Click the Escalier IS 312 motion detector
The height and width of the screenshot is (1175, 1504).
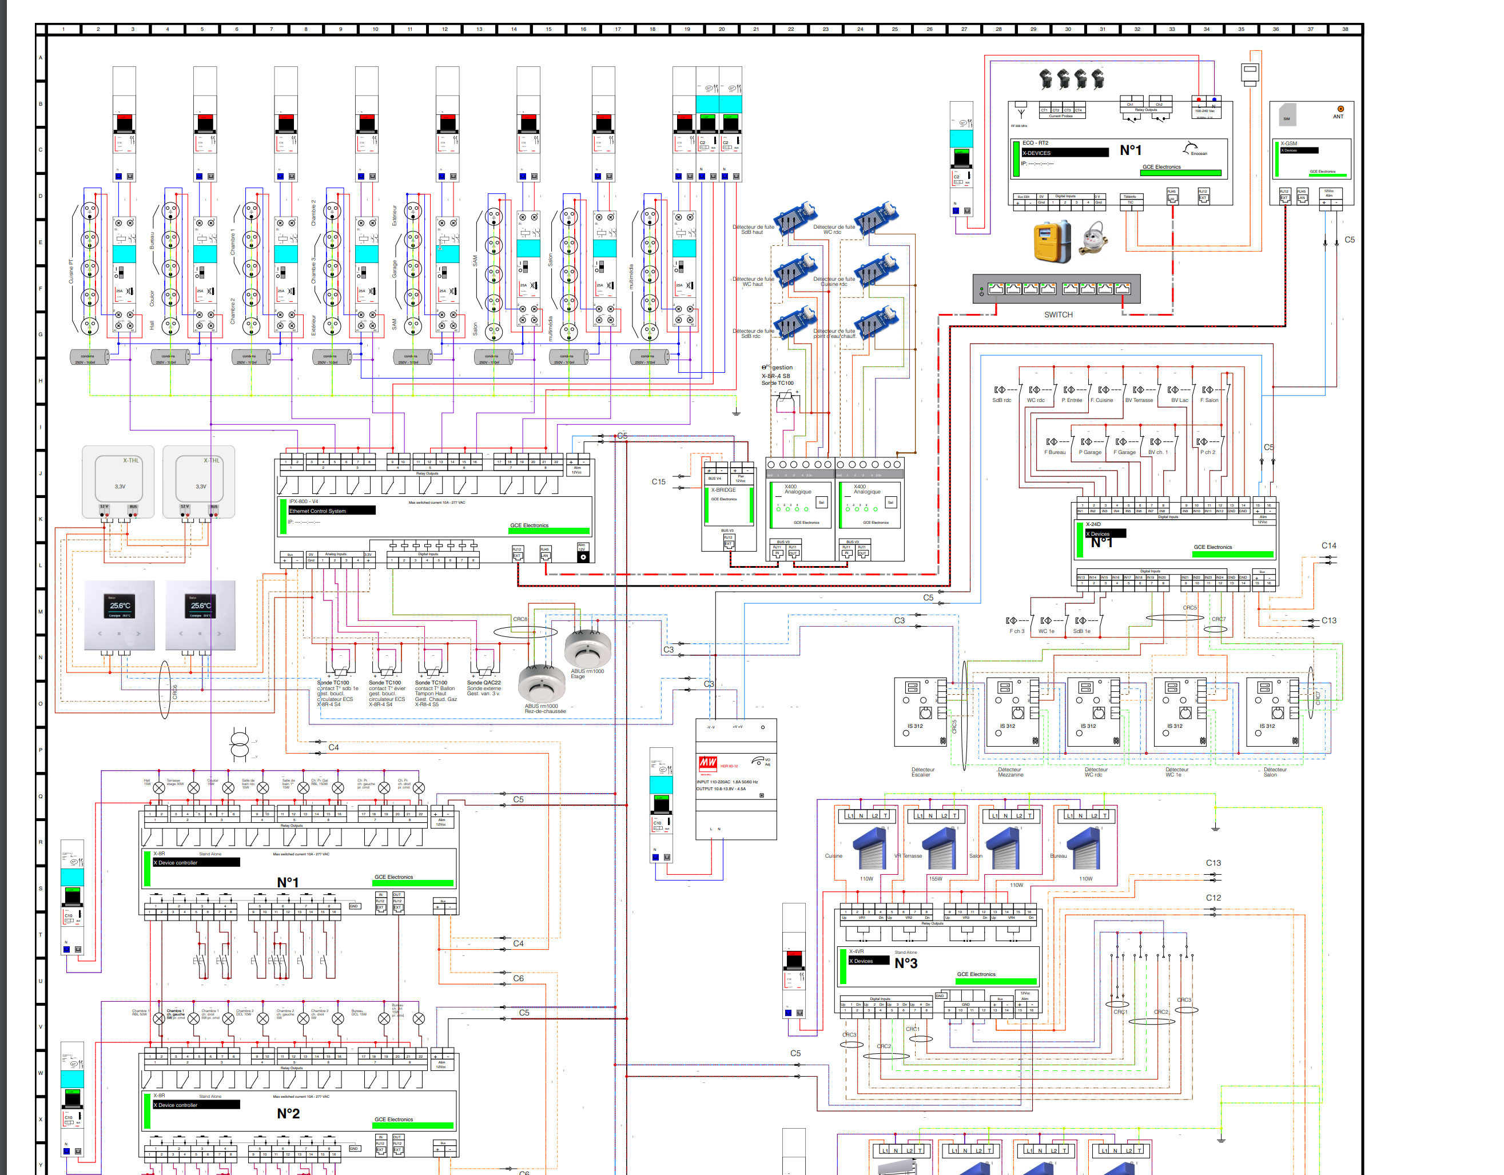921,712
